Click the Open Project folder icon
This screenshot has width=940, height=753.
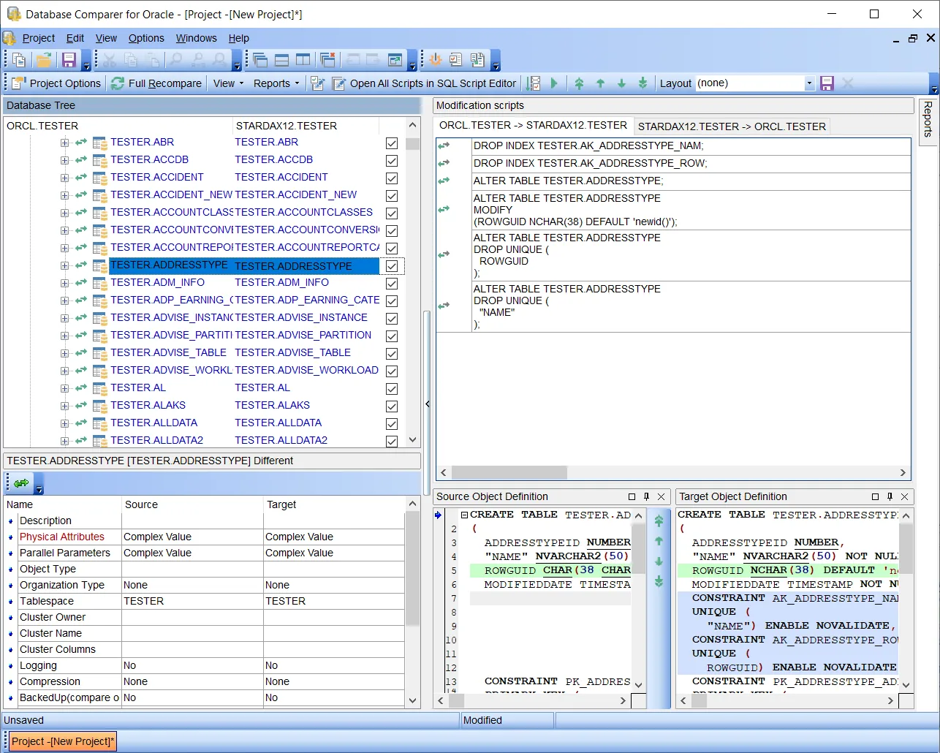click(x=44, y=60)
